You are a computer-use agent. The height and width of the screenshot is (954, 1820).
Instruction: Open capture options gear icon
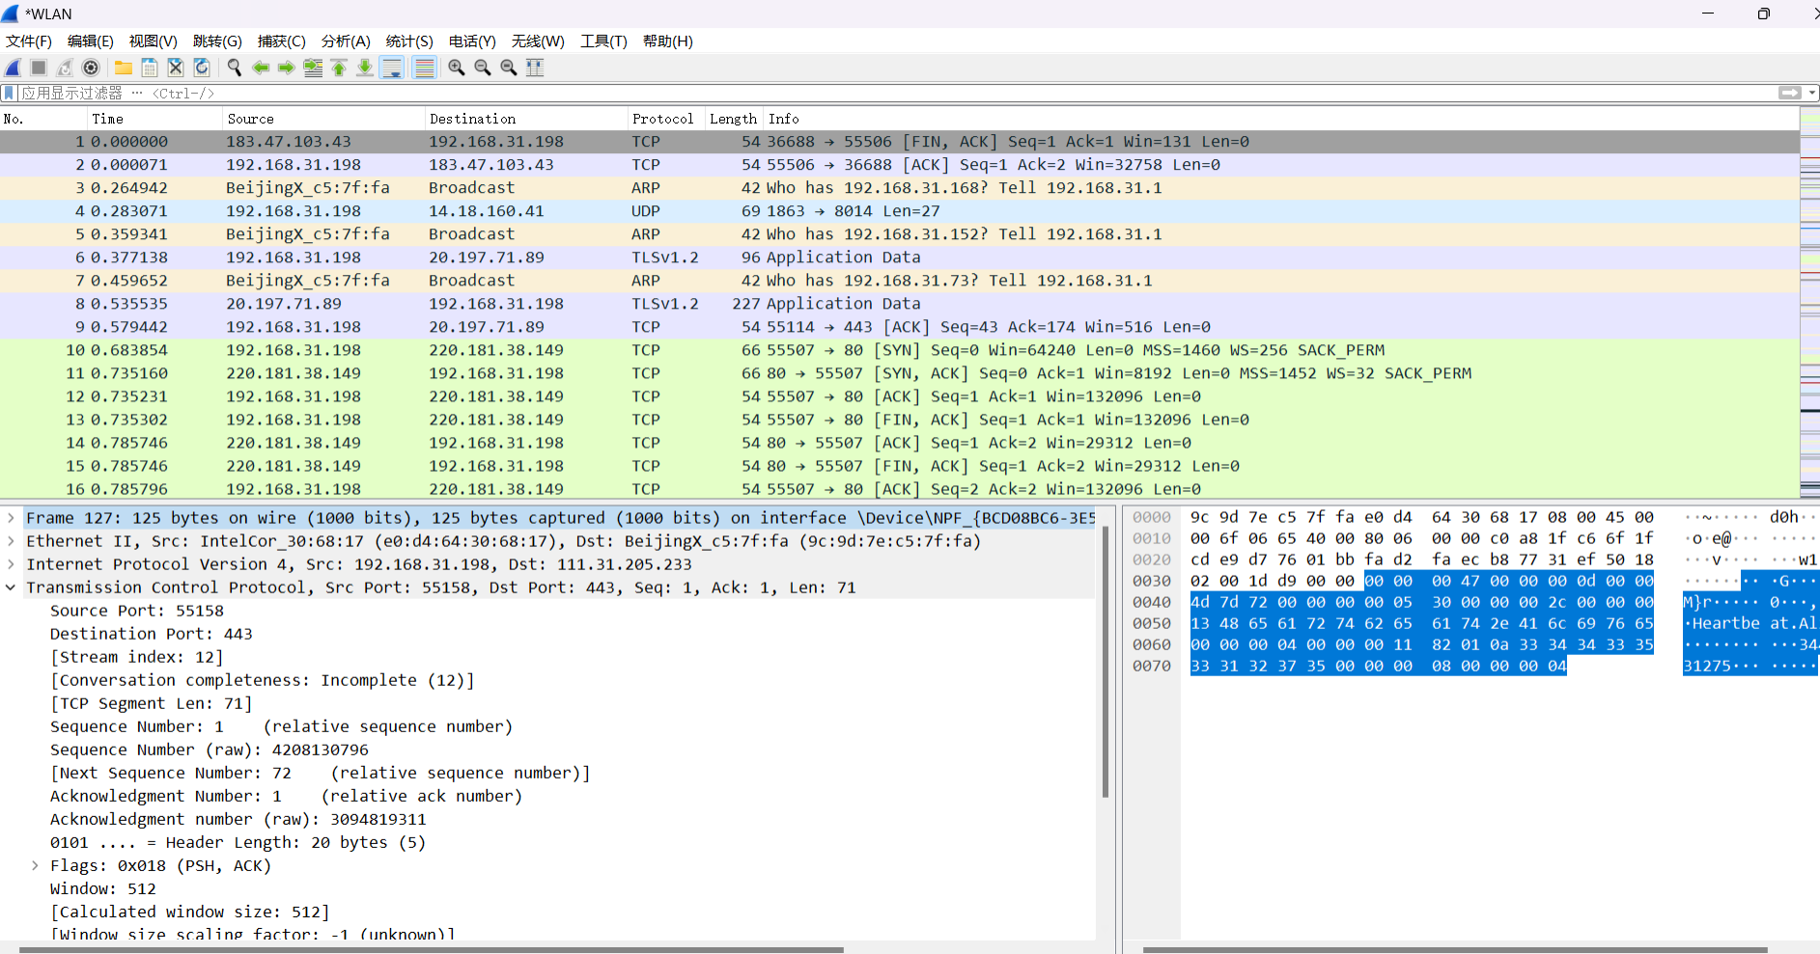click(91, 68)
